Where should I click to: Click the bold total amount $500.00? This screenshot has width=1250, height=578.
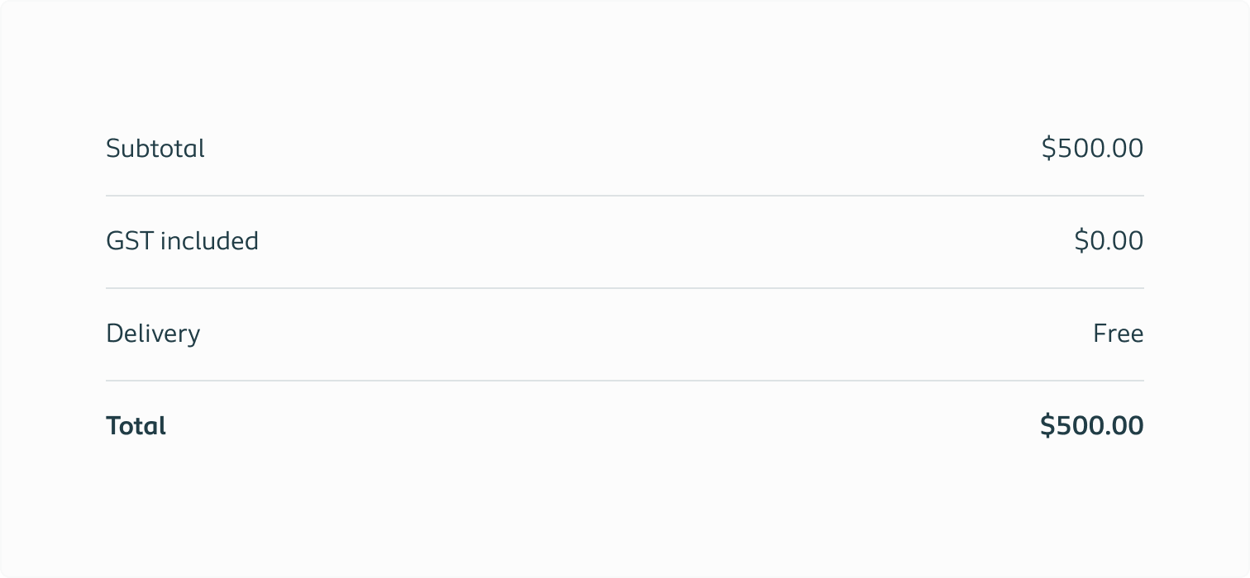[1091, 426]
